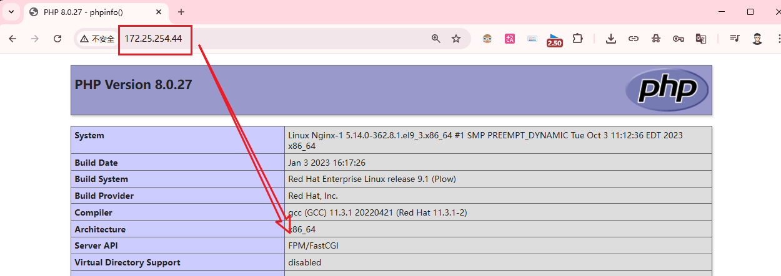The height and width of the screenshot is (276, 781).
Task: Click the Red Hat Enterprise Linux release value
Action: point(372,179)
